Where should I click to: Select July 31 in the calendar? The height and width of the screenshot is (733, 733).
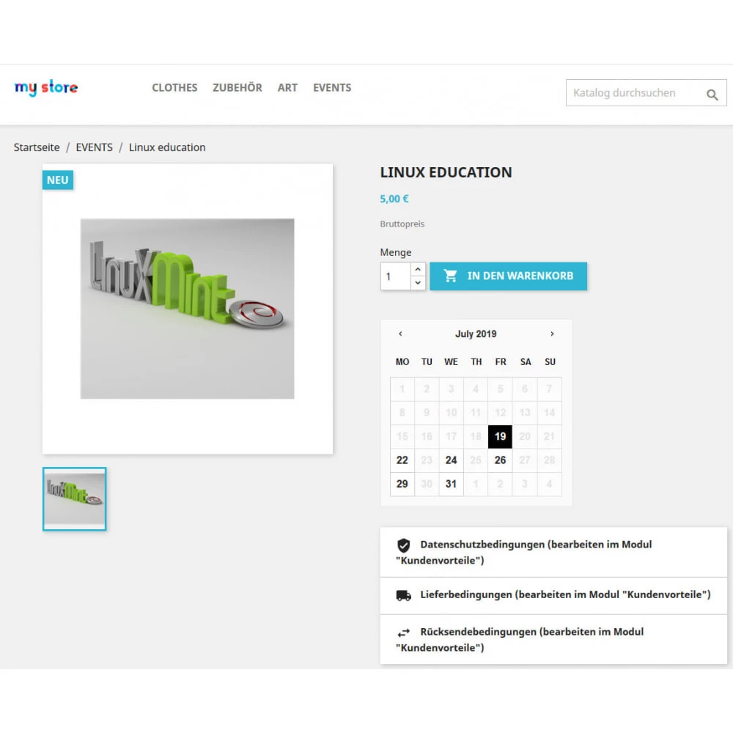click(451, 485)
